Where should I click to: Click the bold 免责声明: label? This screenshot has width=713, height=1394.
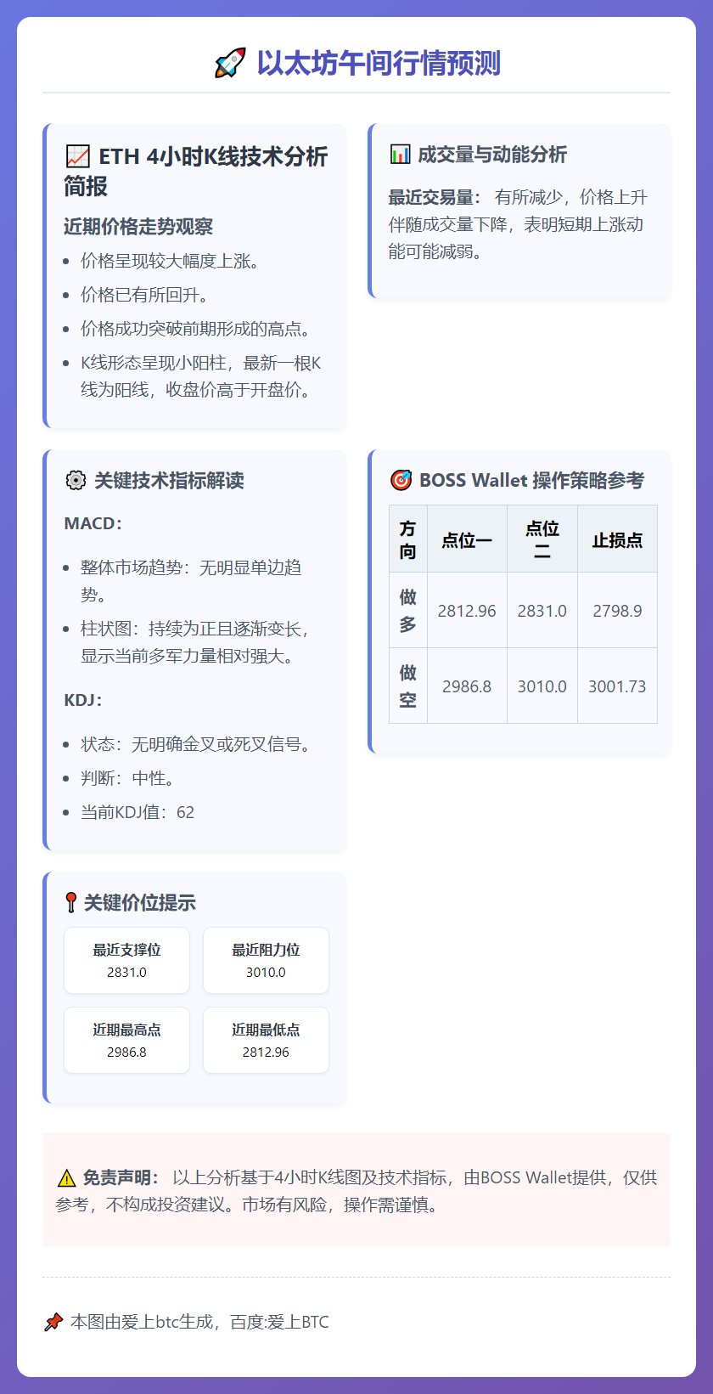pyautogui.click(x=121, y=1177)
